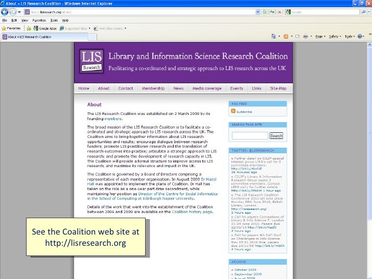Click the LIS Research logo
Viewport: 372px width, 279px height.
[x=91, y=61]
